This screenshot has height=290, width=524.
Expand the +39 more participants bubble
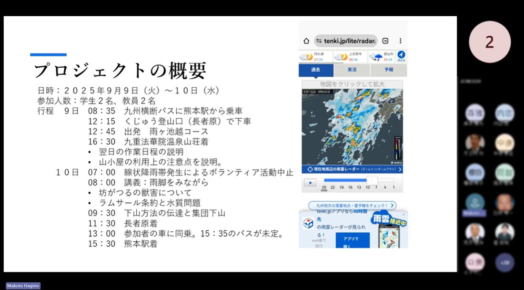pos(504,262)
